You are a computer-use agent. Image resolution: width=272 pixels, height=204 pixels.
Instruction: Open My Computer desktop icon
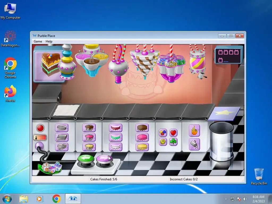coord(10,11)
